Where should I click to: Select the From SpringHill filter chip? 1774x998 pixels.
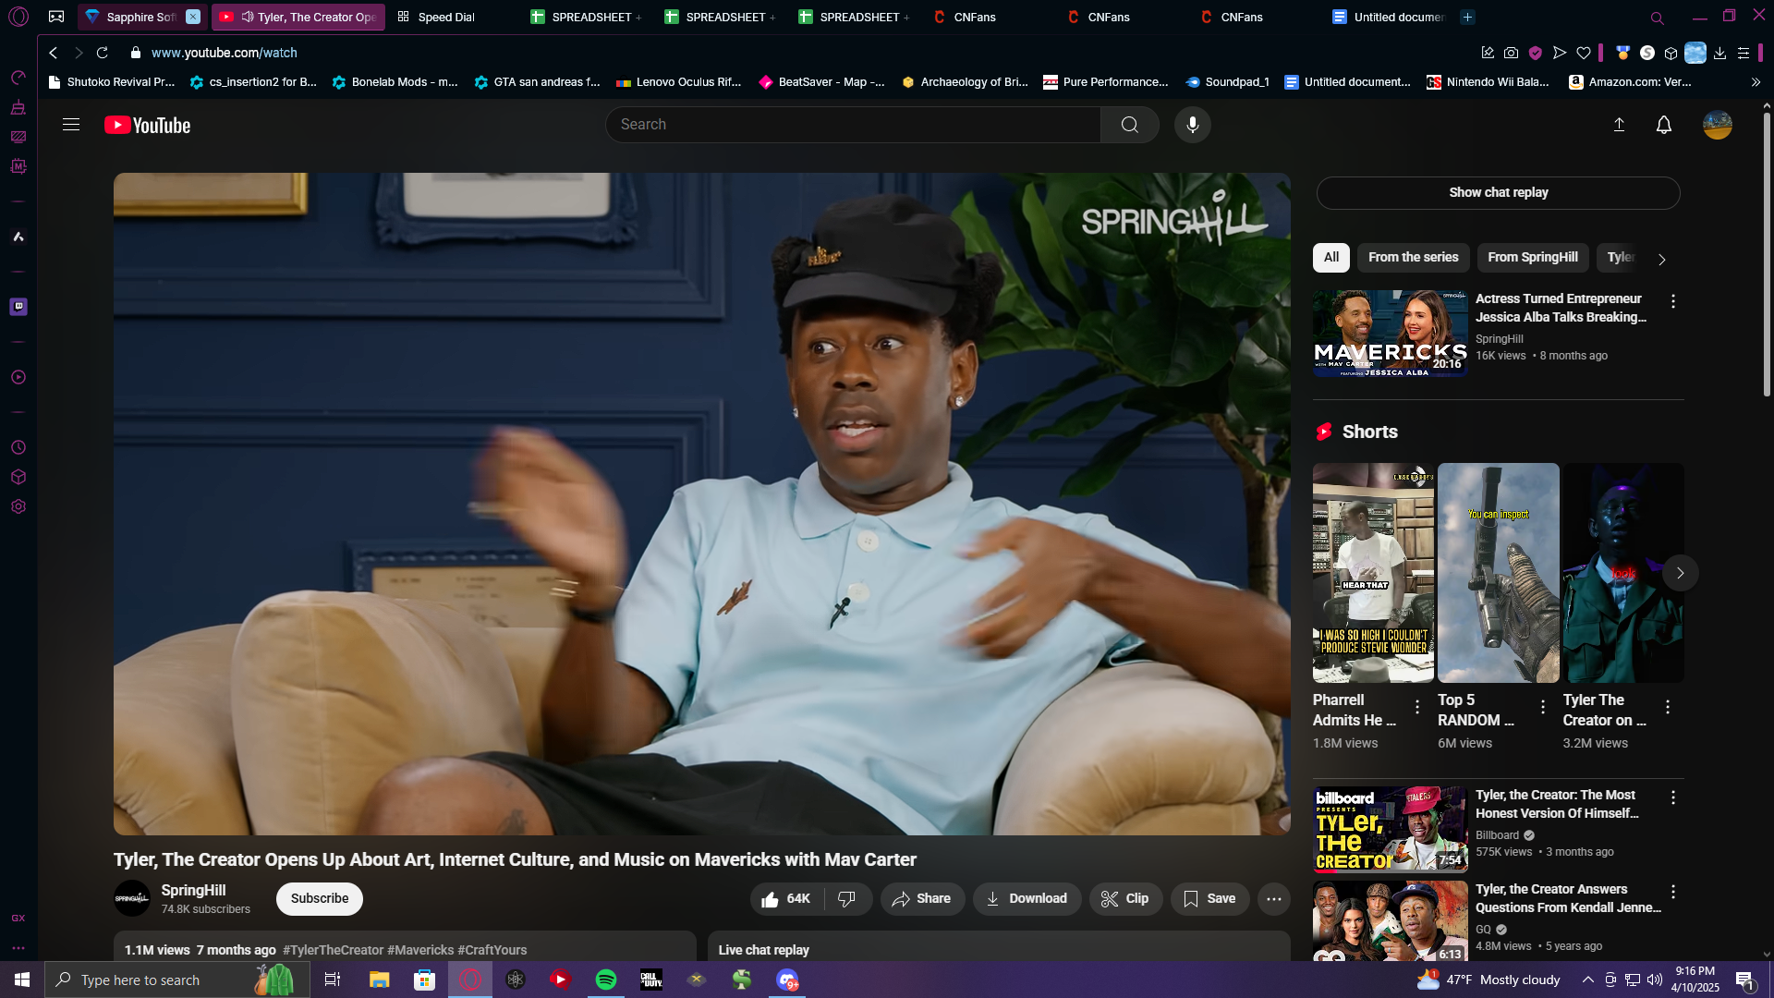1532,257
